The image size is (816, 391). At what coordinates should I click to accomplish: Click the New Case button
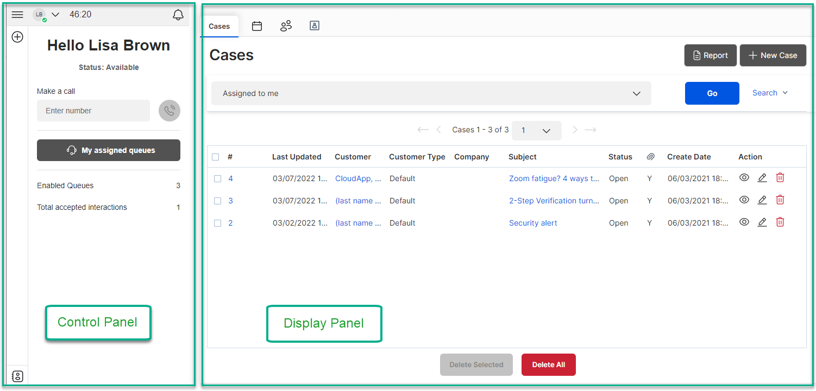(x=773, y=55)
